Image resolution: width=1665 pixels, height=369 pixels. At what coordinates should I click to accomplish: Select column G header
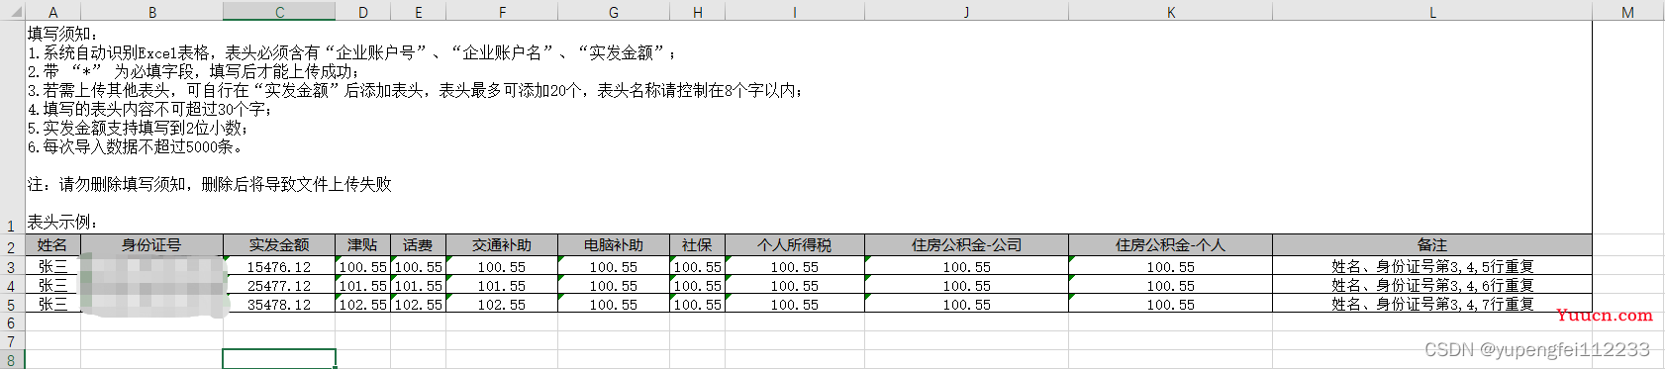pos(614,11)
